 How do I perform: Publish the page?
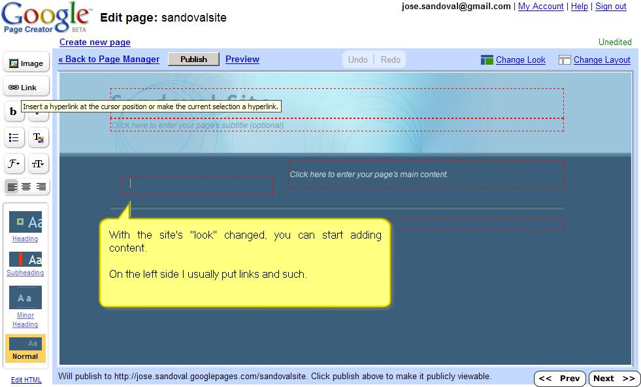coord(194,59)
